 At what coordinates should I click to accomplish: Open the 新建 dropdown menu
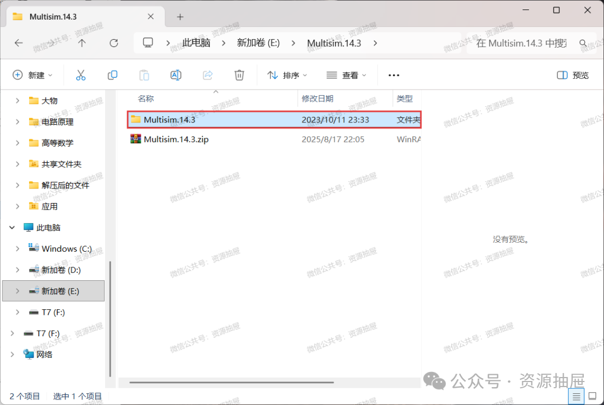32,75
